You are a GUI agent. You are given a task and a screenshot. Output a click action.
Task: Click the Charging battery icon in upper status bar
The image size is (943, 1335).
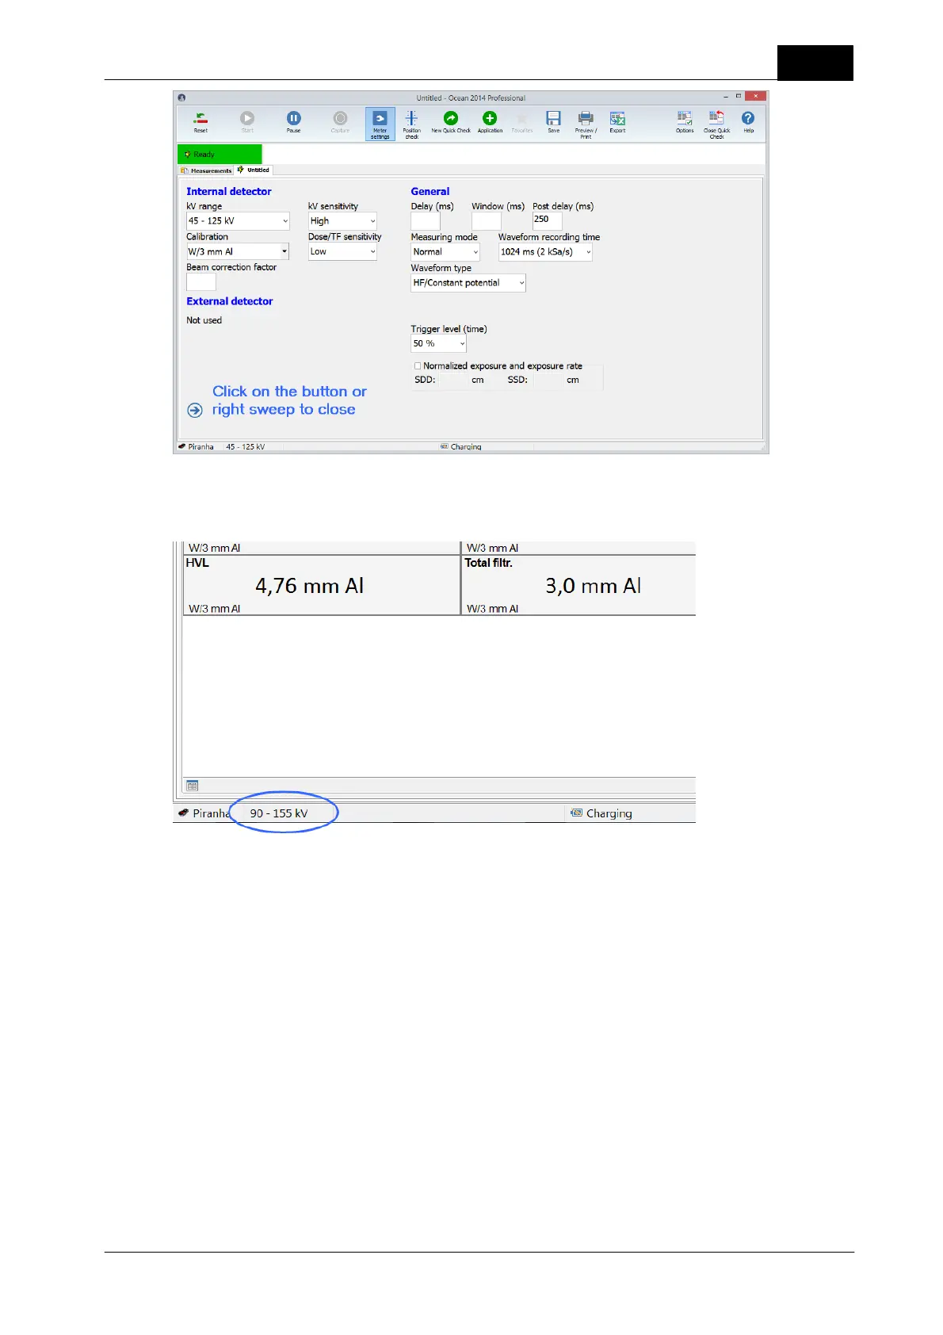coord(445,446)
